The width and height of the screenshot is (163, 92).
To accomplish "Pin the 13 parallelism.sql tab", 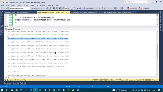I will [x=66, y=13].
